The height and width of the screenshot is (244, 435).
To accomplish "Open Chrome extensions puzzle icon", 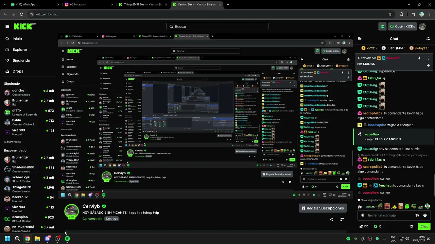I will coord(401,14).
